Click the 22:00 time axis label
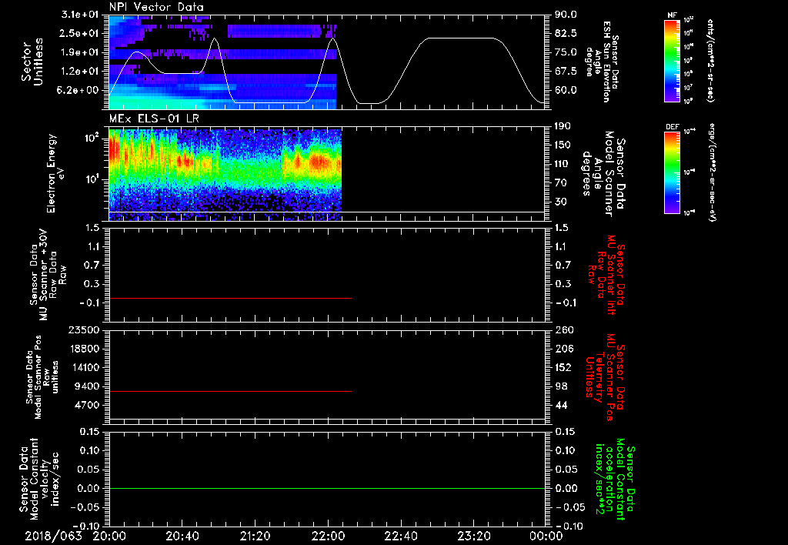788x545 pixels. pos(328,536)
